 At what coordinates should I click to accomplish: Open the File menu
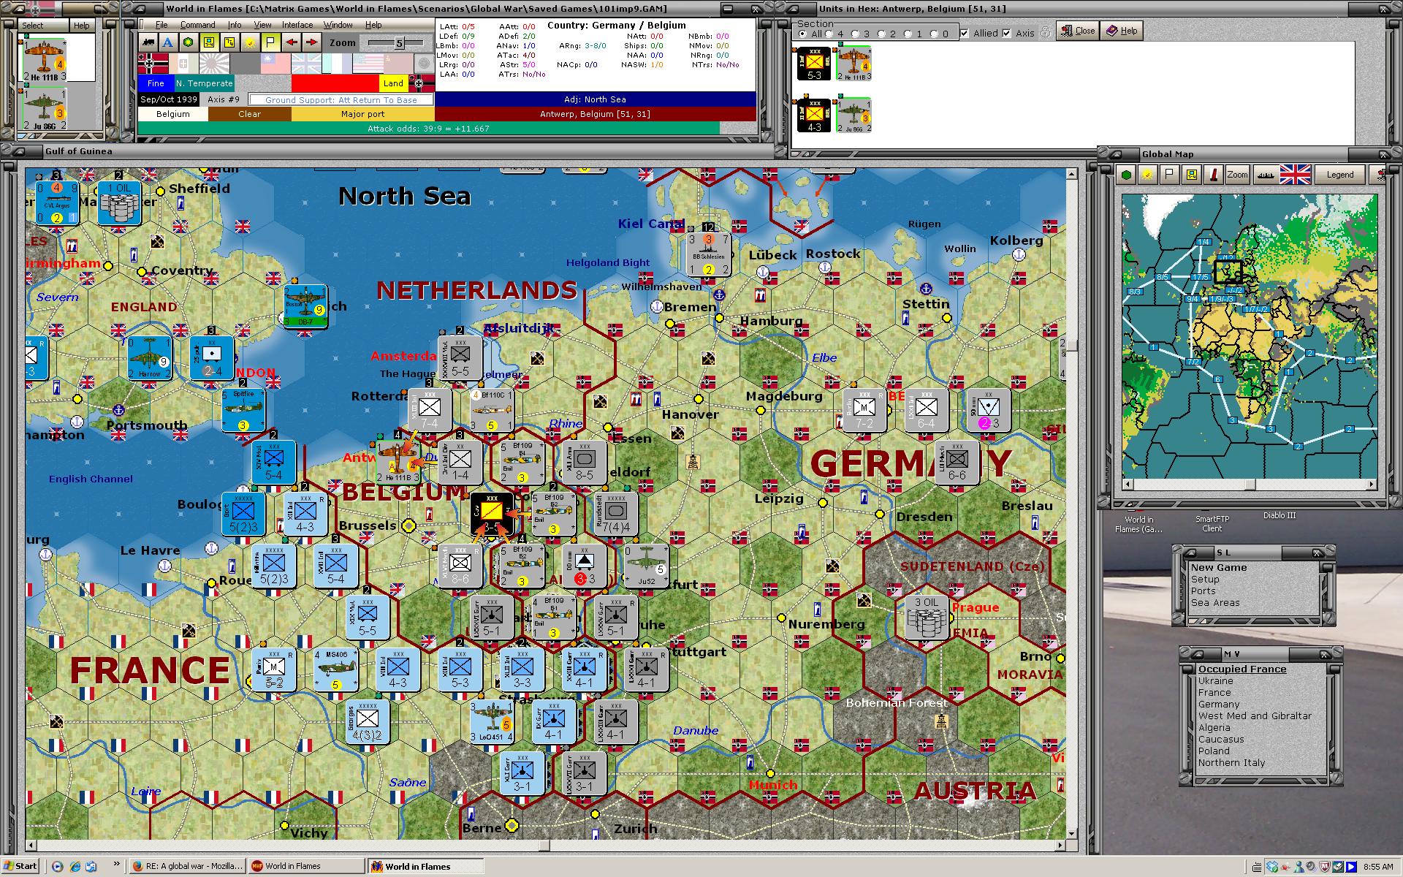[x=161, y=25]
